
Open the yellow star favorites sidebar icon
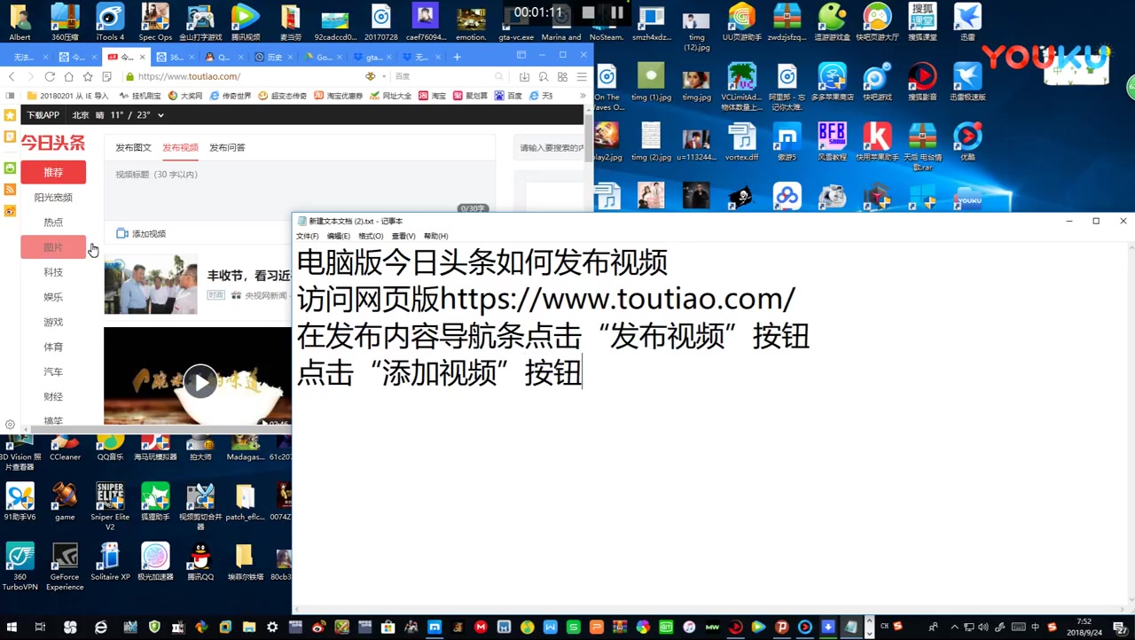10,115
